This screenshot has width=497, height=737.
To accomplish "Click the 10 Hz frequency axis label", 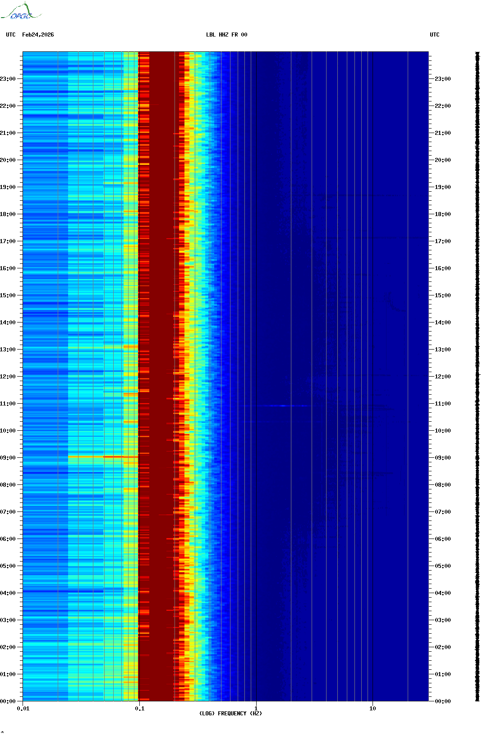I will point(373,709).
